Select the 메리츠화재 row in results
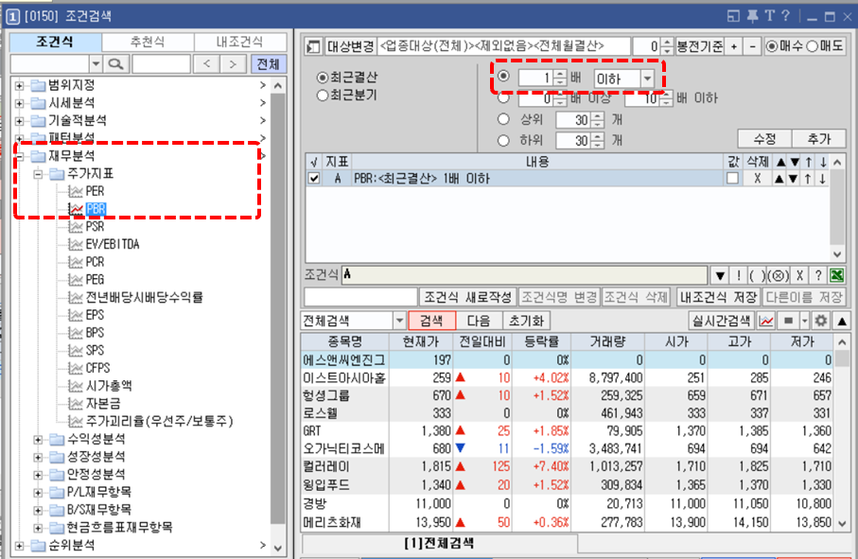Image resolution: width=858 pixels, height=559 pixels. (x=568, y=522)
